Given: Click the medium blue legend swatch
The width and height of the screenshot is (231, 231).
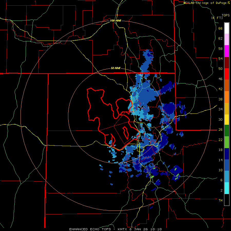Looking at the screenshot, I should (227, 165).
